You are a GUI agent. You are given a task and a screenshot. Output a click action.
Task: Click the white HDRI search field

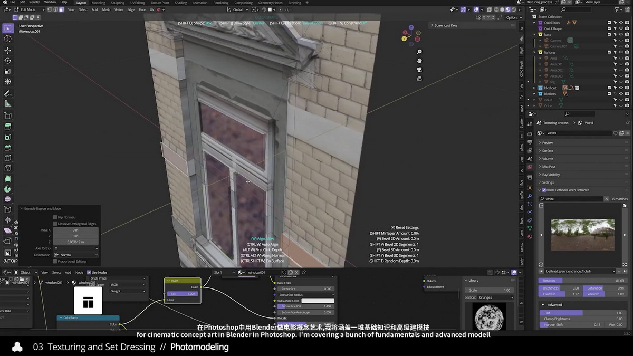571,199
